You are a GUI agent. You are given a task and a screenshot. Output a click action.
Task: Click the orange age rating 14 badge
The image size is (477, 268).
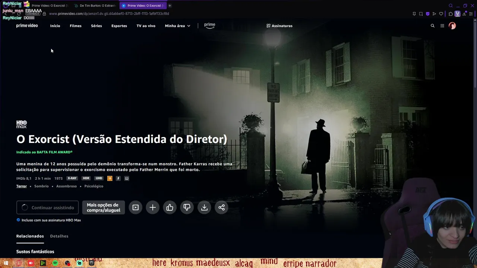110,178
